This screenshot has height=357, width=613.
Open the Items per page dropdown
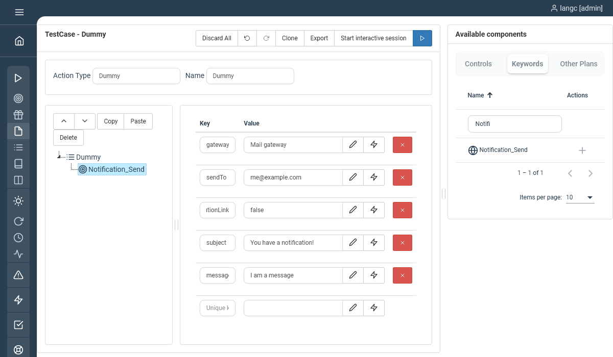tap(580, 197)
